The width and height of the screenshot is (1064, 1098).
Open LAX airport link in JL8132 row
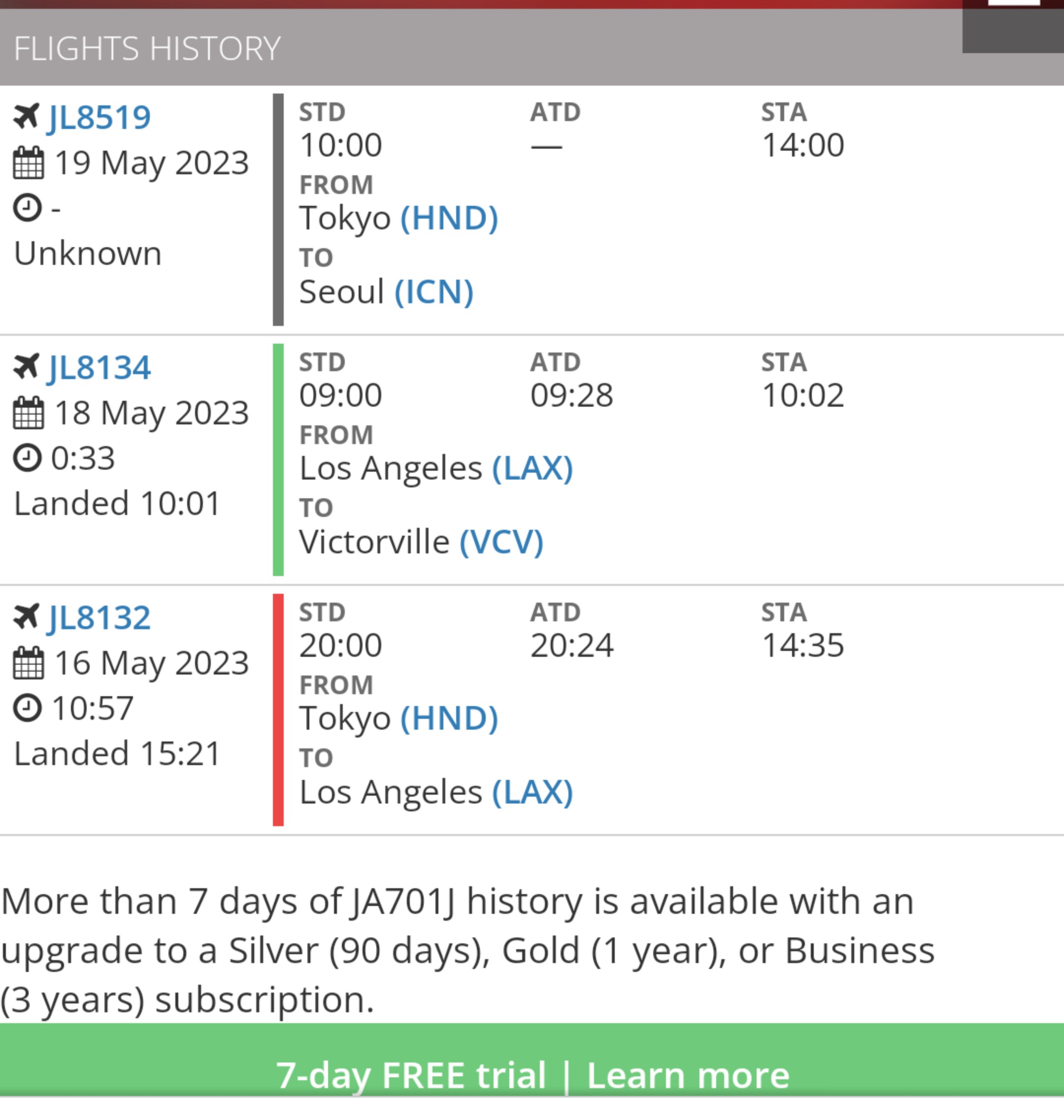532,792
